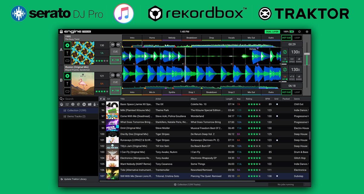364x194 pixels.
Task: Click the CUE button on deck A
Action: tap(115, 52)
